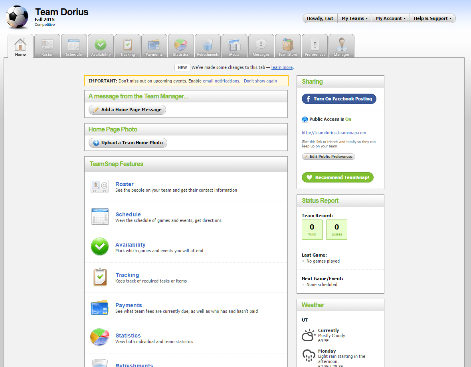Dismiss notice with Don't show again

(260, 81)
